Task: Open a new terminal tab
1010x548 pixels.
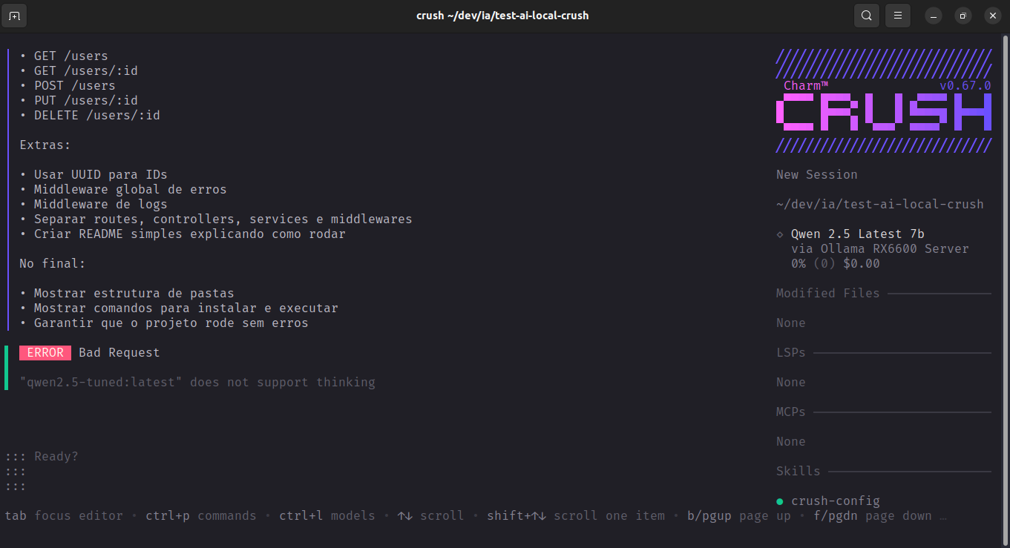Action: [x=15, y=16]
